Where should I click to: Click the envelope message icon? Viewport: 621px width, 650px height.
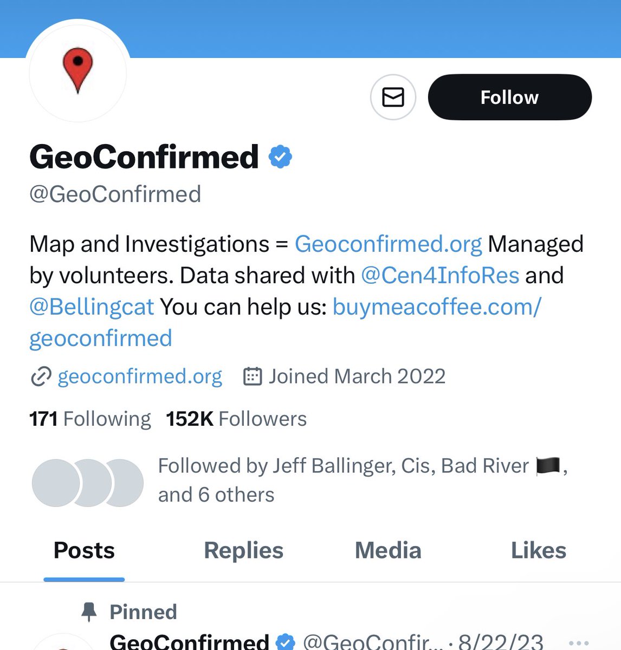393,97
